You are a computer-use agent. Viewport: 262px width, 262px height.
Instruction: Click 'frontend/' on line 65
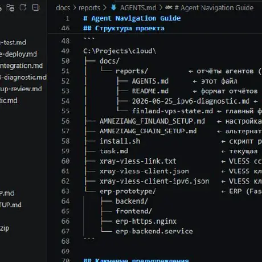(x=134, y=211)
